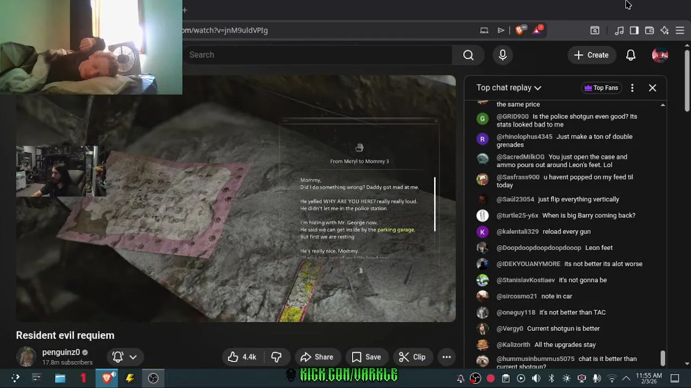Open the browser hamburger main menu
Image resolution: width=691 pixels, height=388 pixels.
pos(680,30)
